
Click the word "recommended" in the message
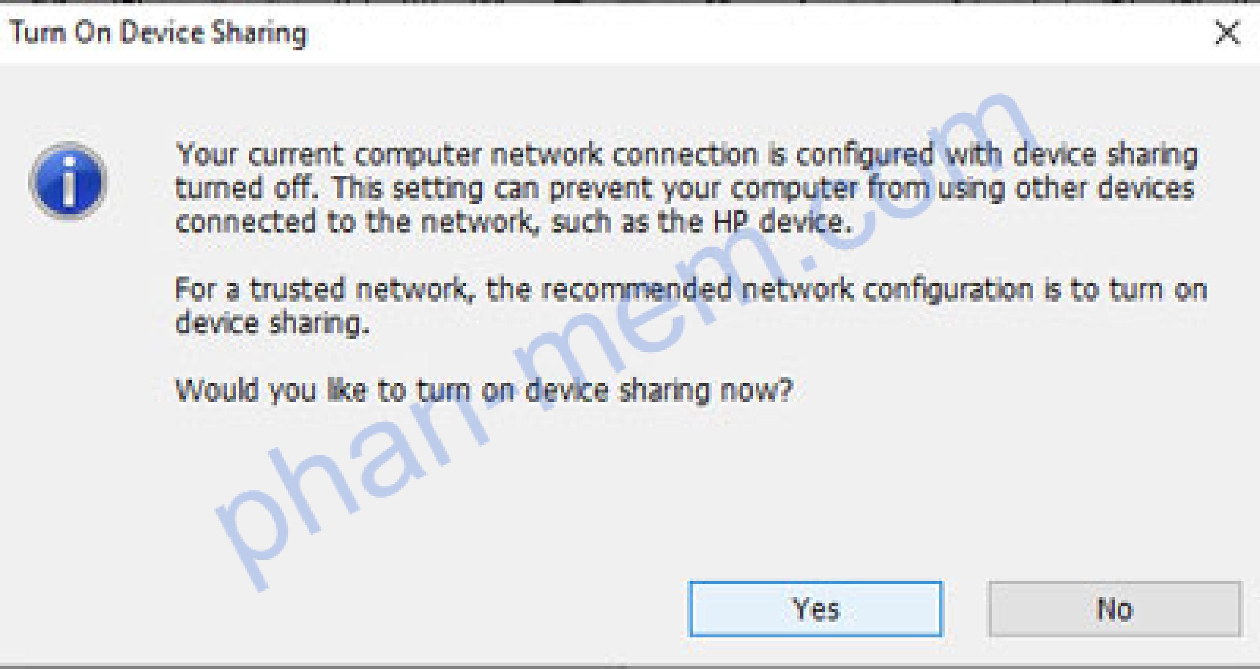[x=636, y=289]
